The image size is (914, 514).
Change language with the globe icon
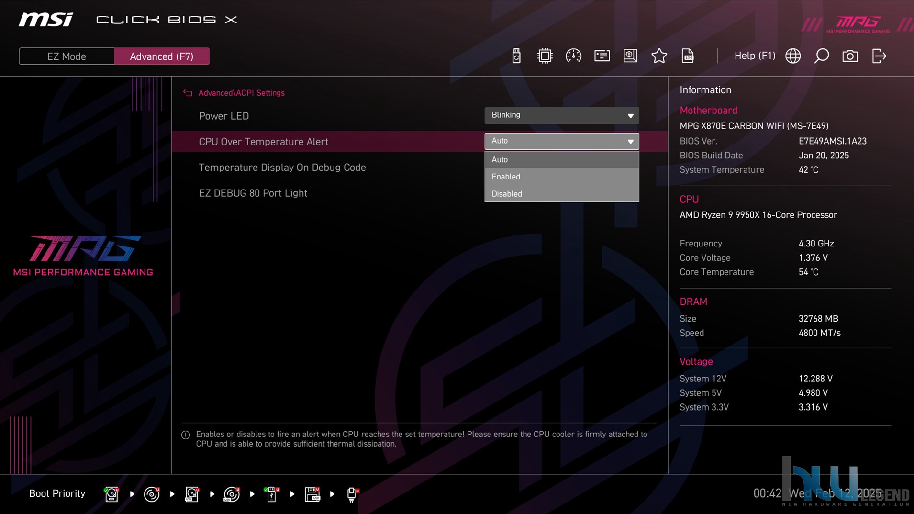[793, 56]
